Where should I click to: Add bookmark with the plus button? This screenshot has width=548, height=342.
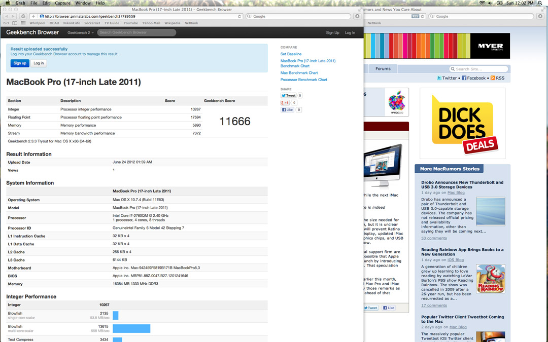click(33, 16)
